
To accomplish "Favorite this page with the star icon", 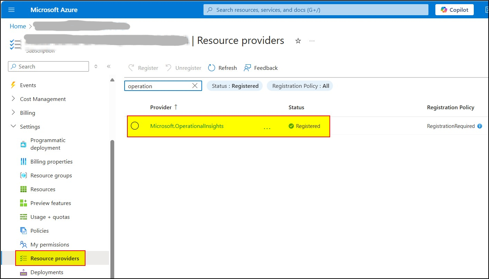I will click(x=298, y=41).
